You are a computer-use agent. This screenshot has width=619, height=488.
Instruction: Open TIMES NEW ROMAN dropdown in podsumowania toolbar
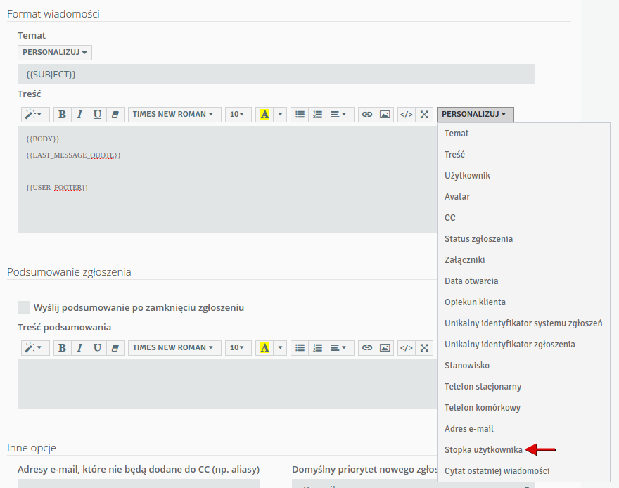tap(174, 348)
